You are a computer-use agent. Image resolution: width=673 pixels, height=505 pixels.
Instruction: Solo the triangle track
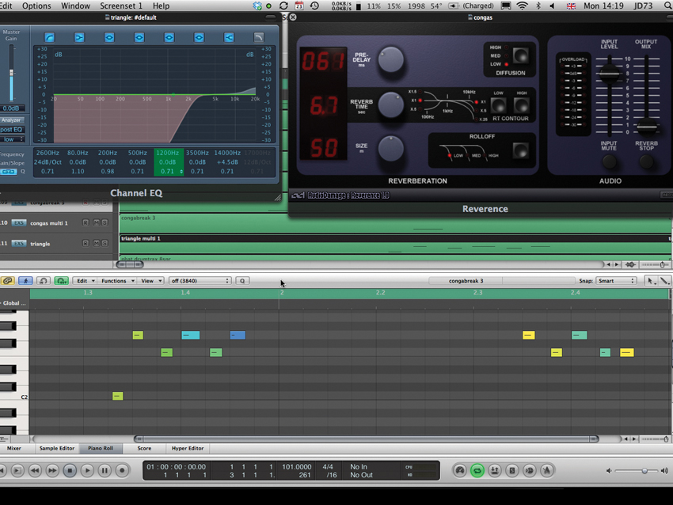click(x=105, y=243)
